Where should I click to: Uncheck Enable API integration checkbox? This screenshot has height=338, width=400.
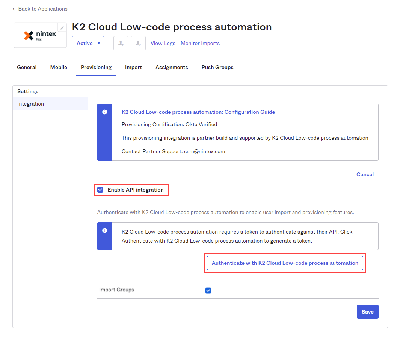pos(100,190)
